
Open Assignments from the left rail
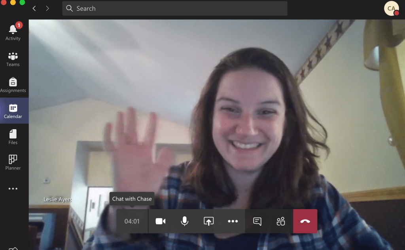13,85
